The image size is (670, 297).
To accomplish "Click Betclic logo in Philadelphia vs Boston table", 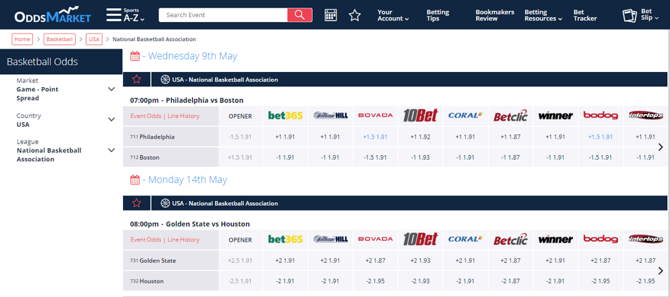I will [x=511, y=116].
